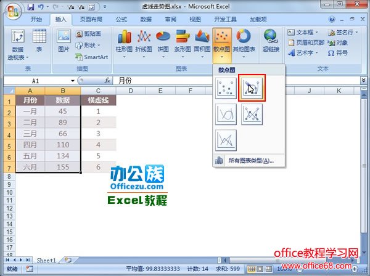
Task: Insert a Table (表)
Action: [39, 41]
